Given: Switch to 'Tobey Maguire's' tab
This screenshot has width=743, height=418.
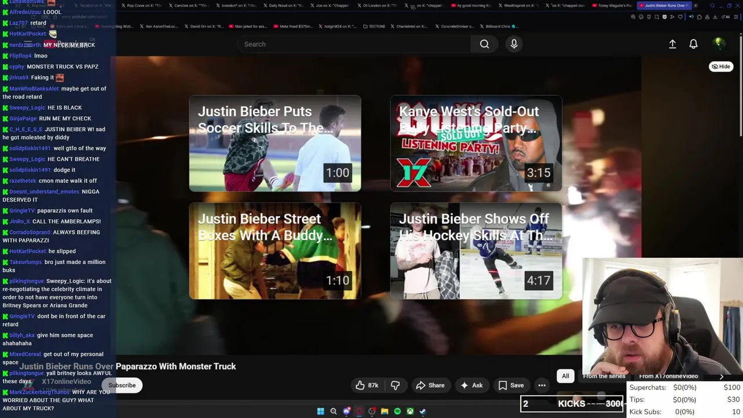Looking at the screenshot, I should coord(612,5).
